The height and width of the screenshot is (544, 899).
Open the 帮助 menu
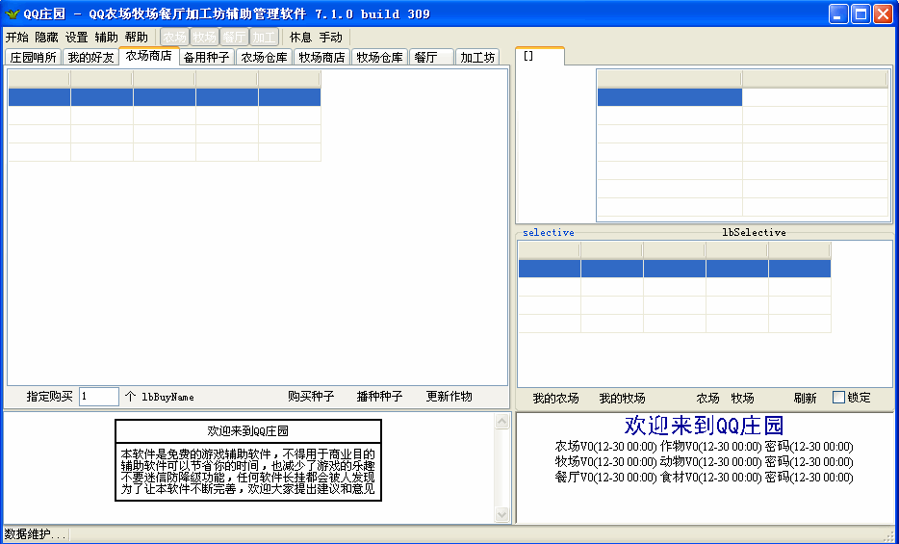(136, 38)
